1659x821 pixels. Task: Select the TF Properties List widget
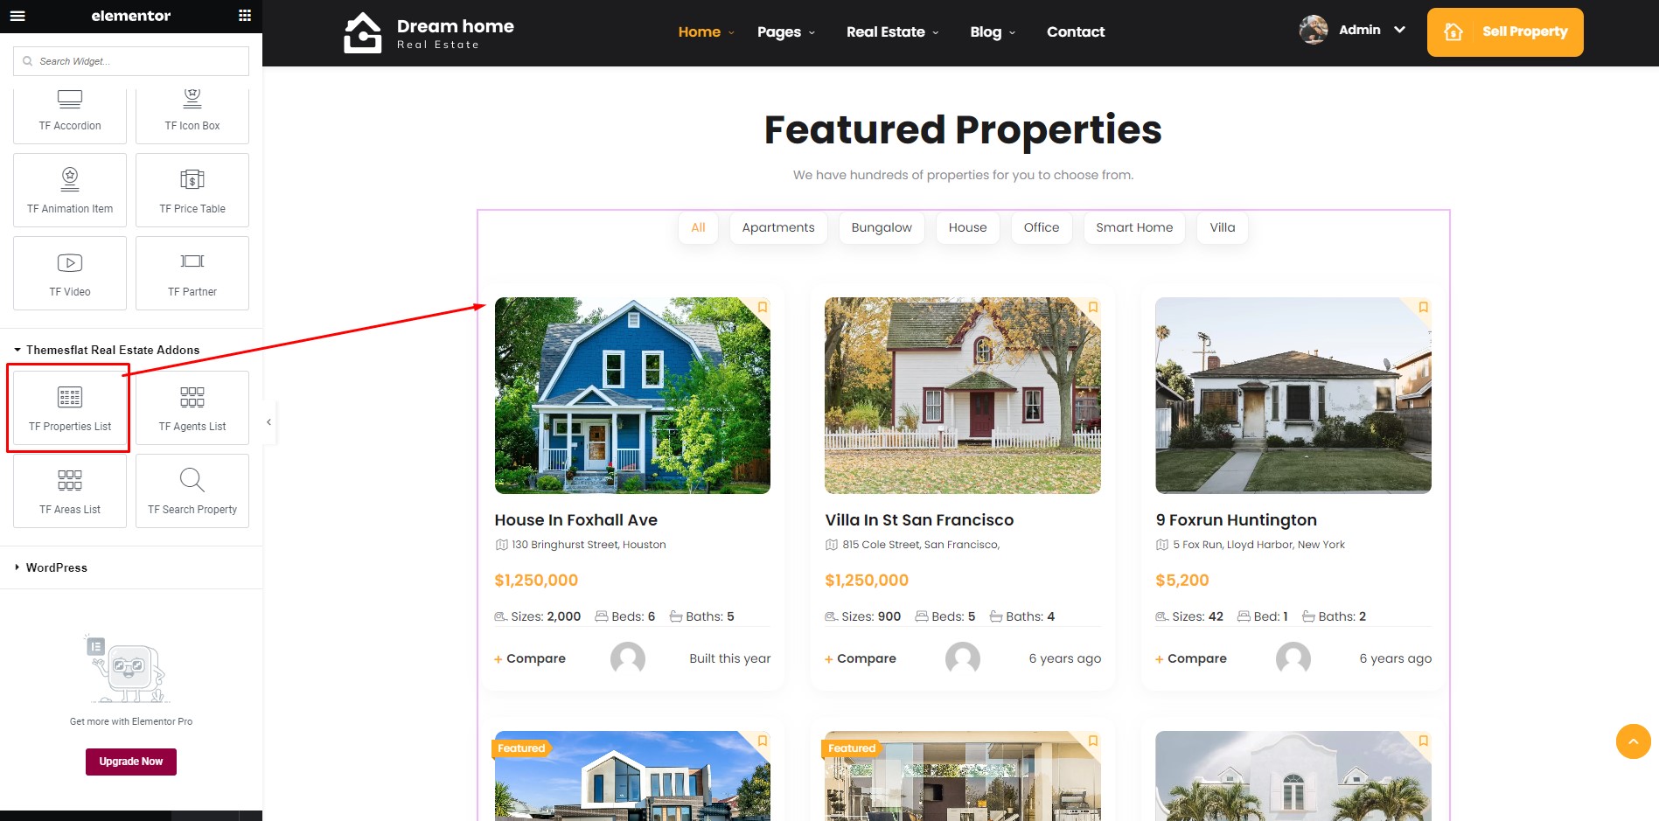click(x=70, y=407)
